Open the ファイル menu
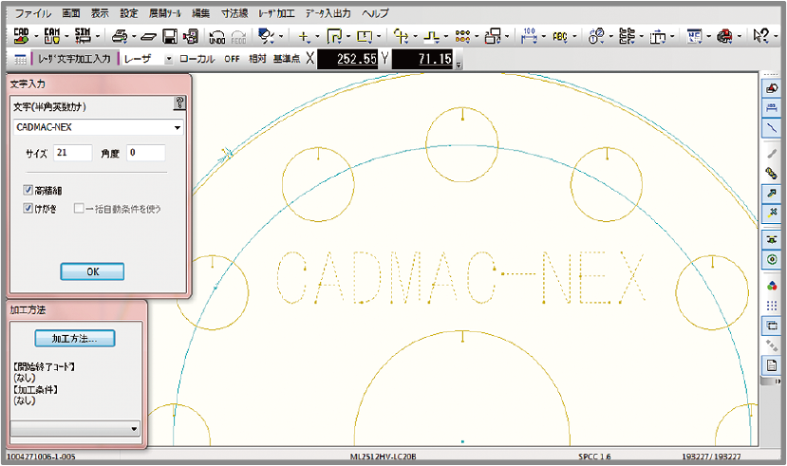This screenshot has width=787, height=466. tap(32, 13)
